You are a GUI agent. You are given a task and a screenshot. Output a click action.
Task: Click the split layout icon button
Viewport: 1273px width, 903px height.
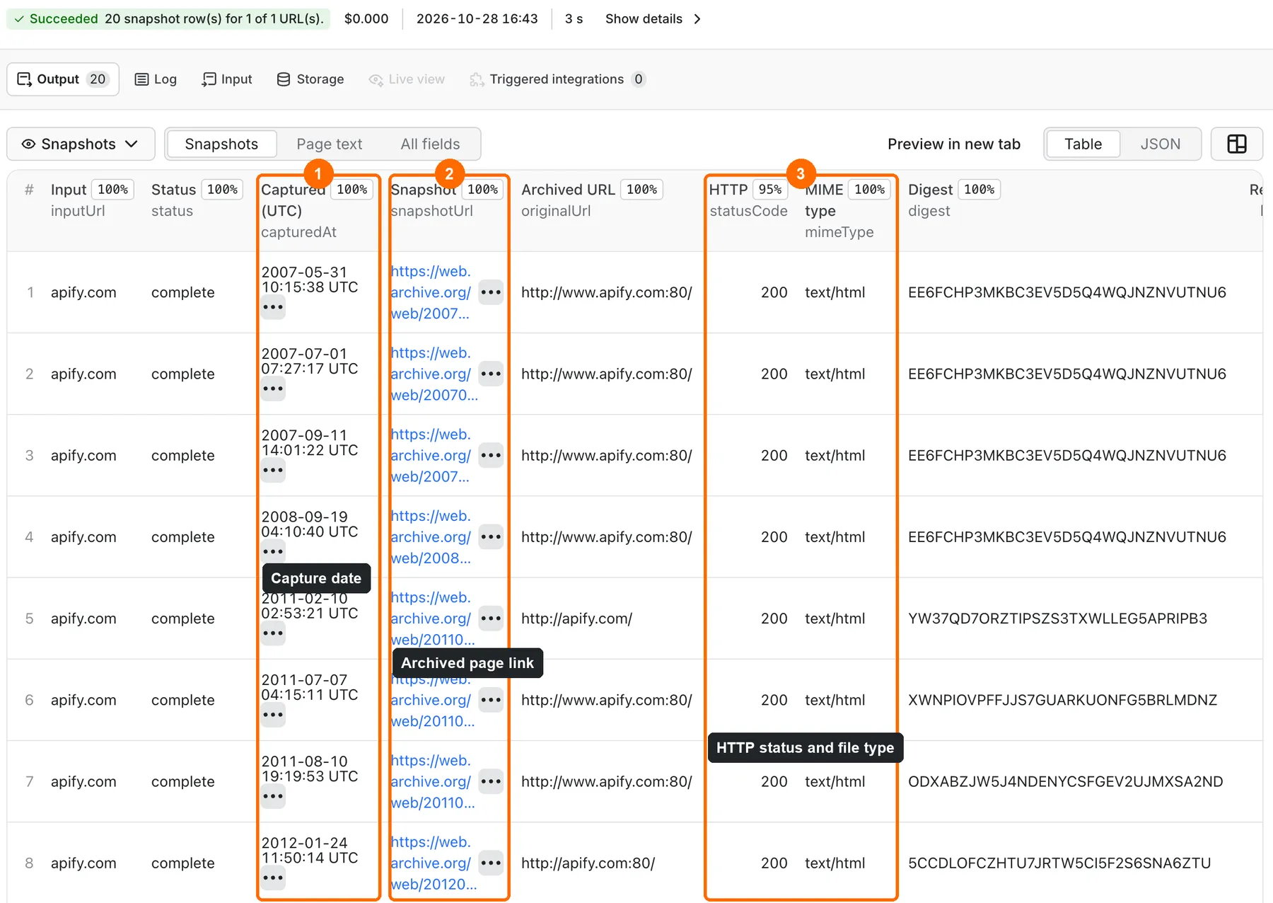[1236, 144]
